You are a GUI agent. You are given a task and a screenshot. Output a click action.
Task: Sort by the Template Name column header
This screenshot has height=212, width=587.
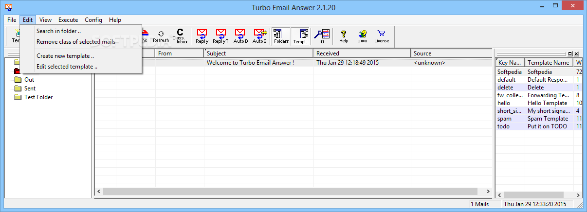click(x=550, y=62)
